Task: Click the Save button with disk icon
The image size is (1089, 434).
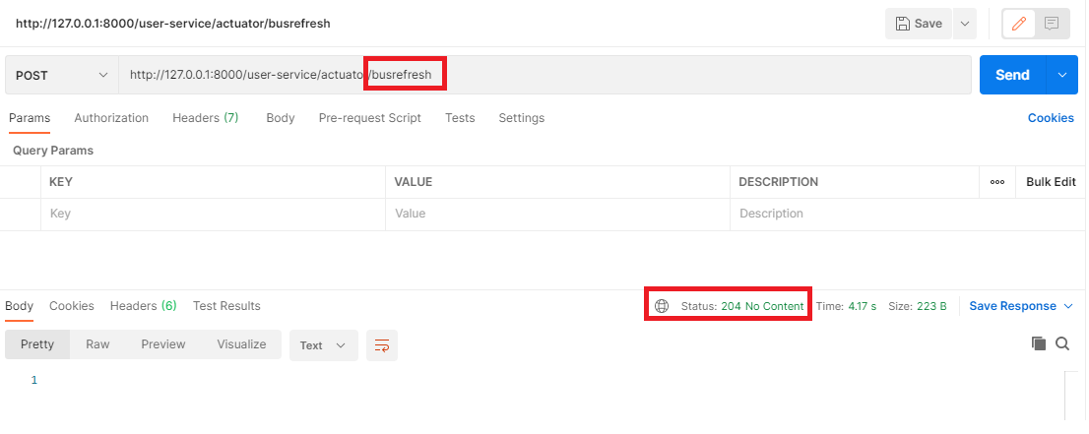Action: tap(919, 24)
